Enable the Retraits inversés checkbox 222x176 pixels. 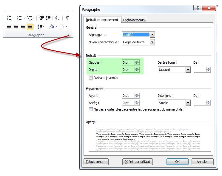(91, 78)
